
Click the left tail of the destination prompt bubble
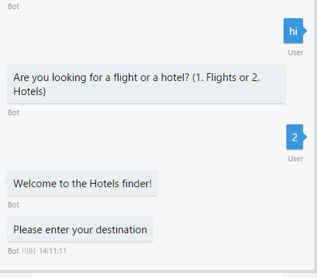point(6,229)
